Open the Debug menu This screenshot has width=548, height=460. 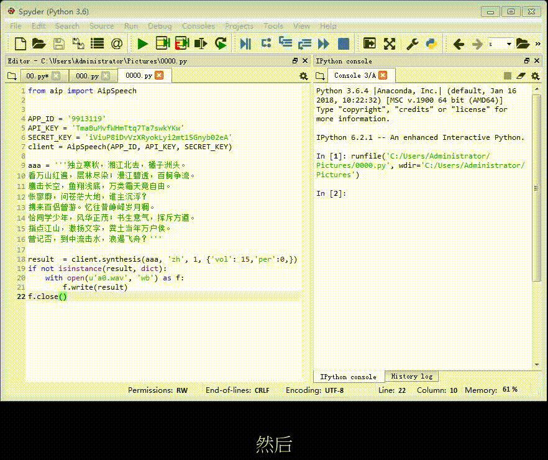click(160, 26)
